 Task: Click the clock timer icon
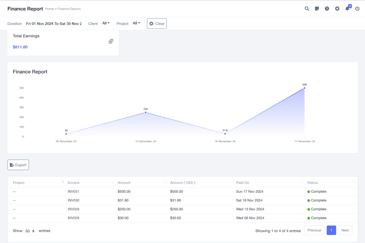pos(327,9)
